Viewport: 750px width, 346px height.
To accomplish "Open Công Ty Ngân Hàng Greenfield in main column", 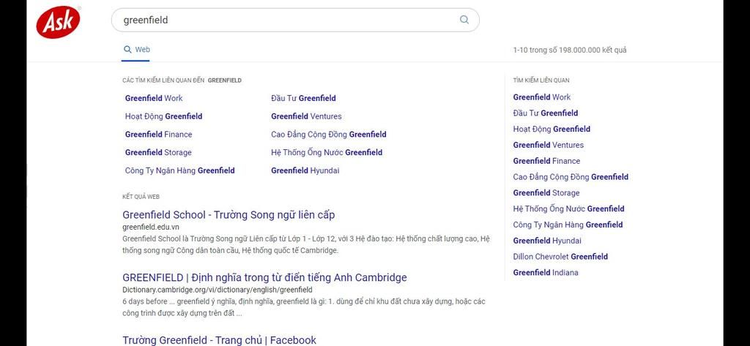I will [x=179, y=170].
